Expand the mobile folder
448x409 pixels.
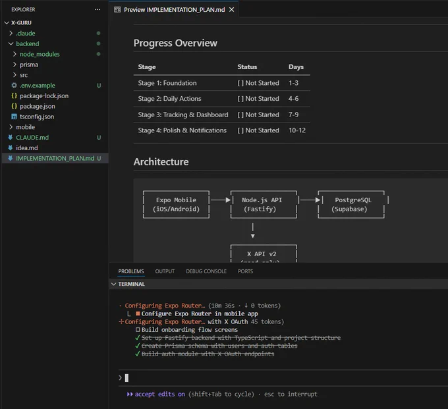click(x=11, y=127)
